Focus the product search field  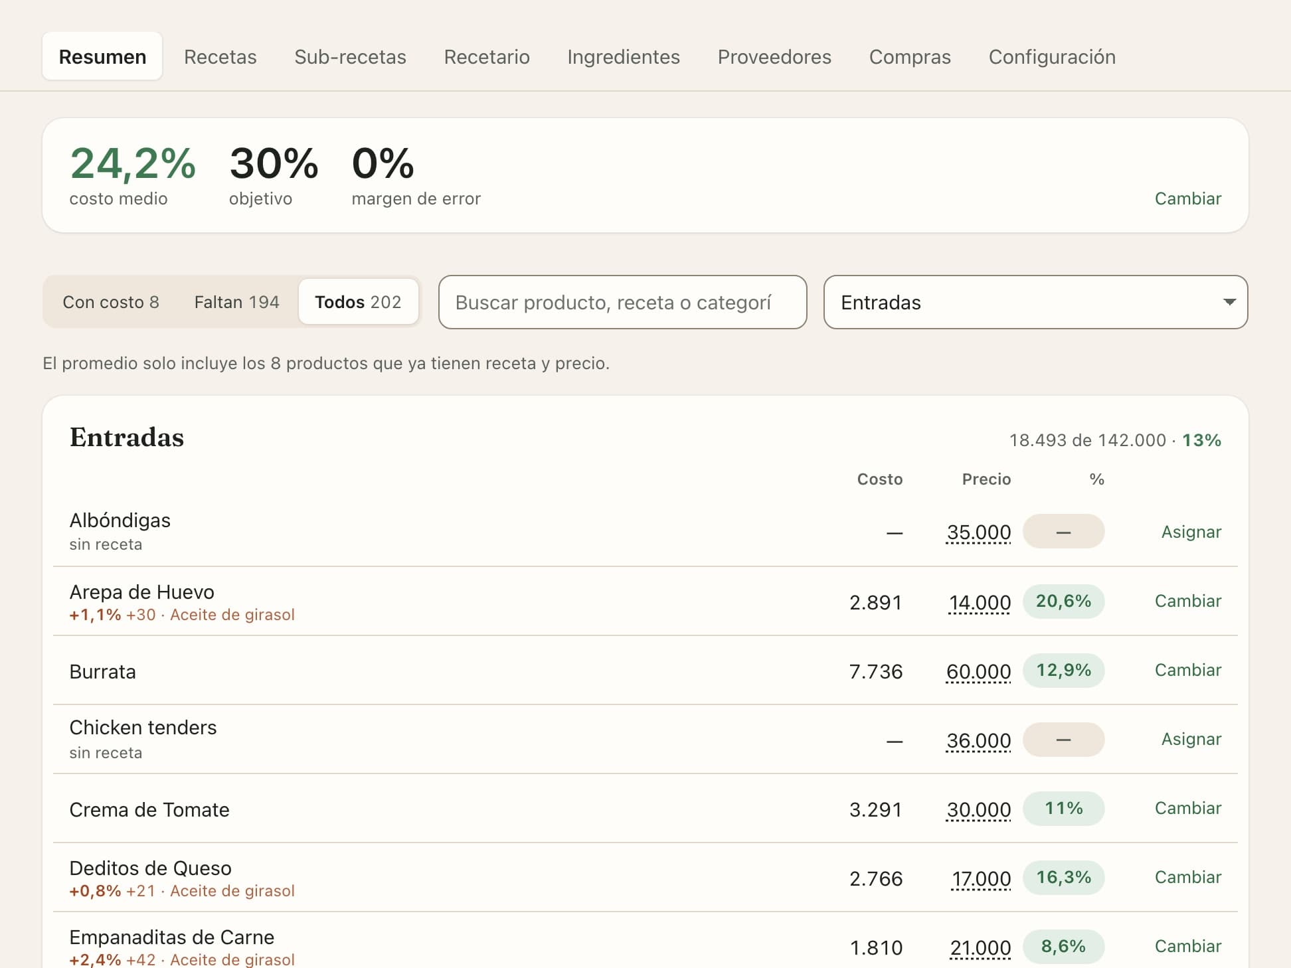(x=622, y=302)
